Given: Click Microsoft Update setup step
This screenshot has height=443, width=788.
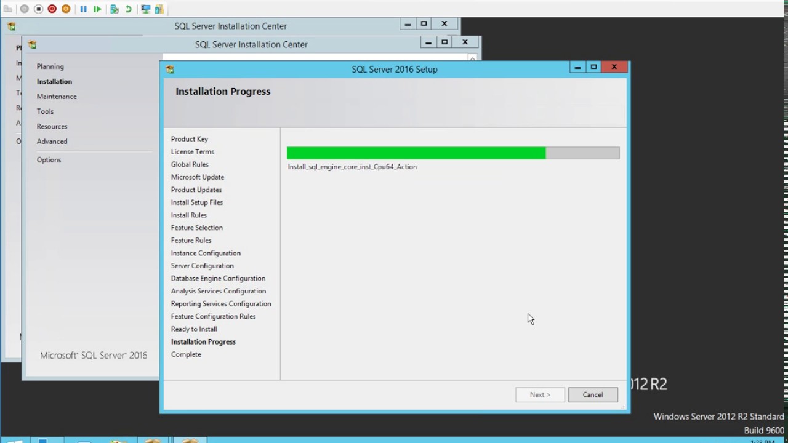Looking at the screenshot, I should pyautogui.click(x=198, y=177).
